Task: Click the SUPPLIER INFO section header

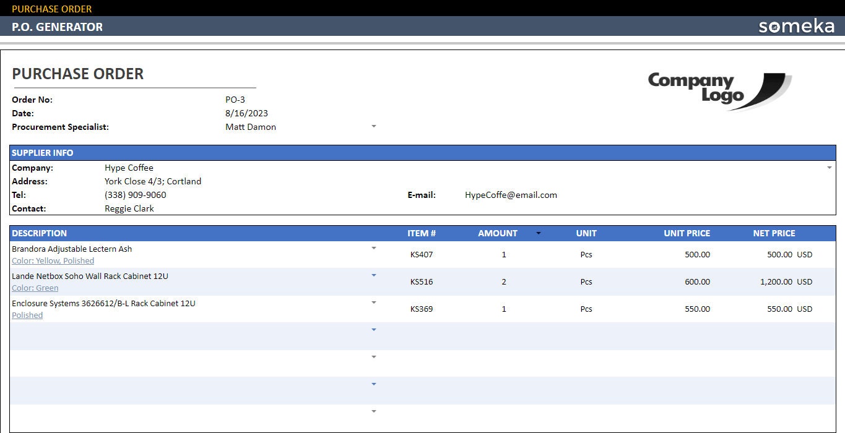Action: tap(42, 153)
